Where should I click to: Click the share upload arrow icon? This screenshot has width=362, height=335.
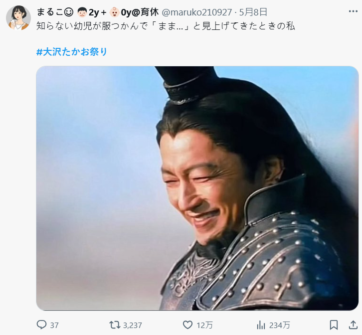pos(353,325)
